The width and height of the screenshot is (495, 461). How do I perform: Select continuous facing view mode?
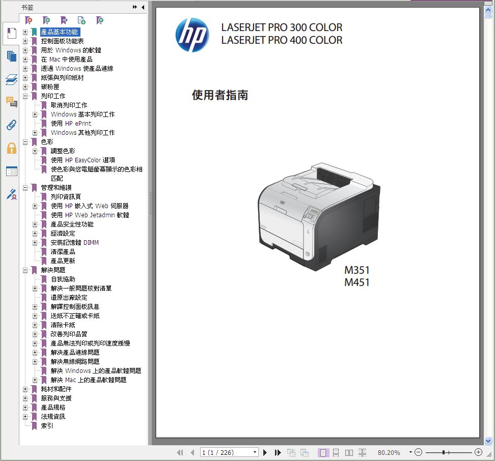pyautogui.click(x=363, y=453)
